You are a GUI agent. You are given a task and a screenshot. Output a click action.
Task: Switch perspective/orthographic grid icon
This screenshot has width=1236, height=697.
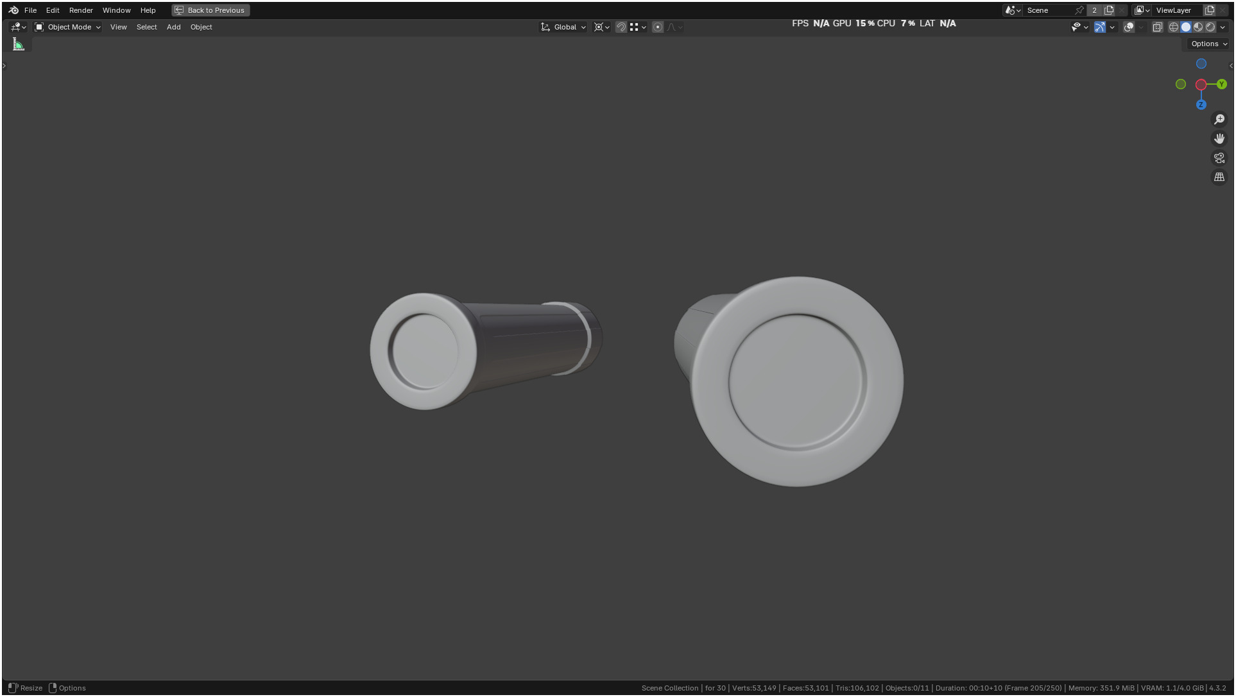pos(1219,177)
